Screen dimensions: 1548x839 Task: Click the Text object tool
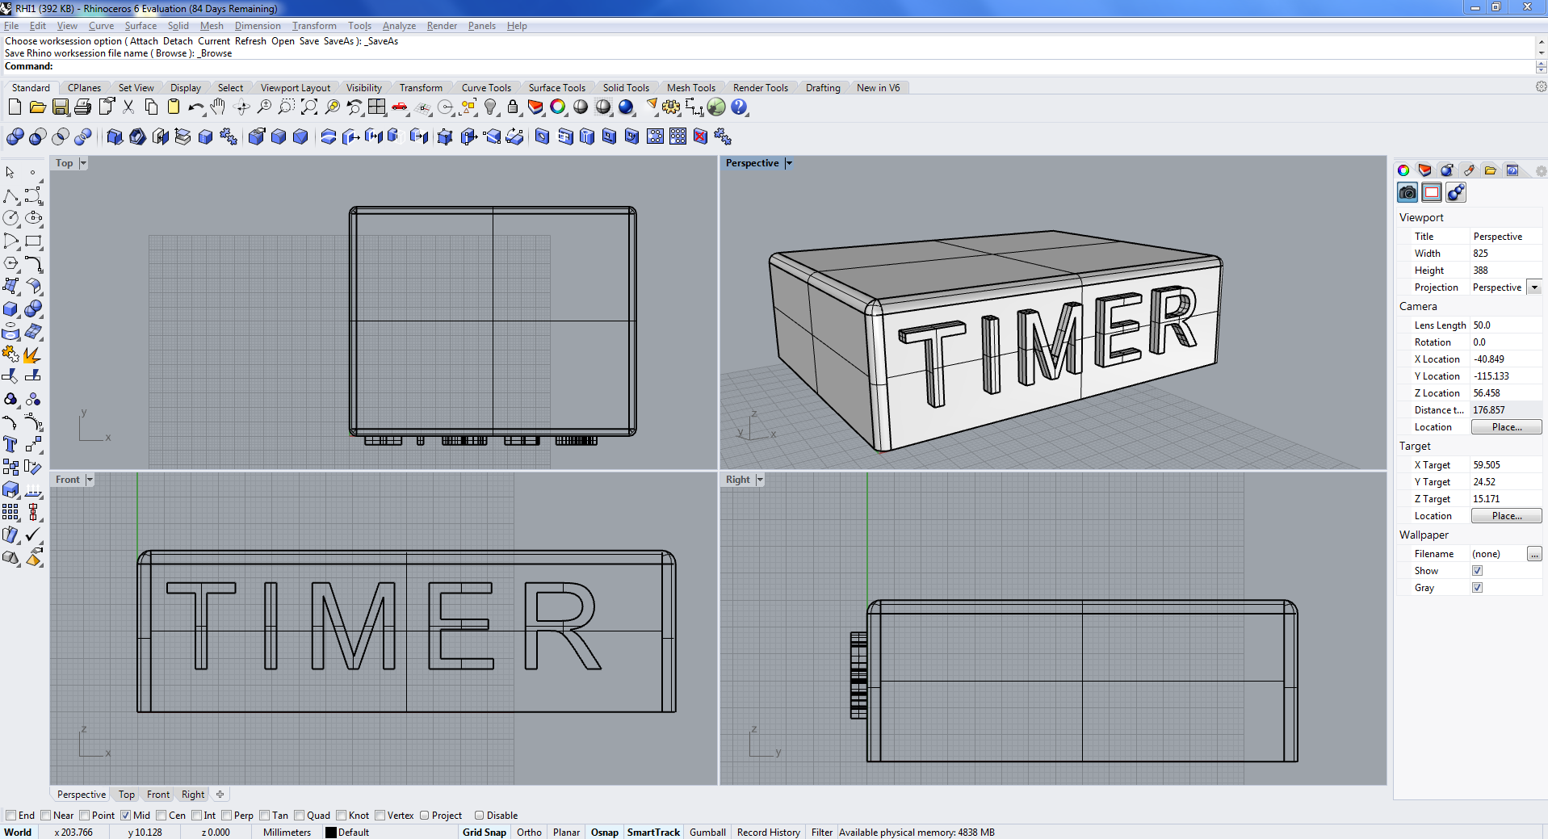click(10, 444)
